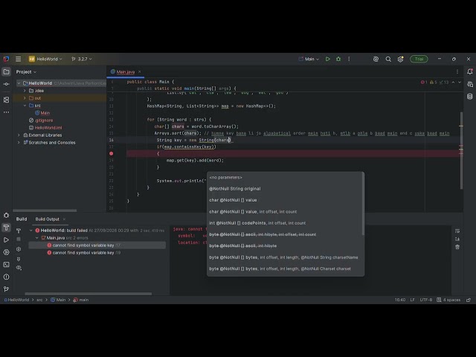
Task: Open the Services tool window
Action: [6, 252]
